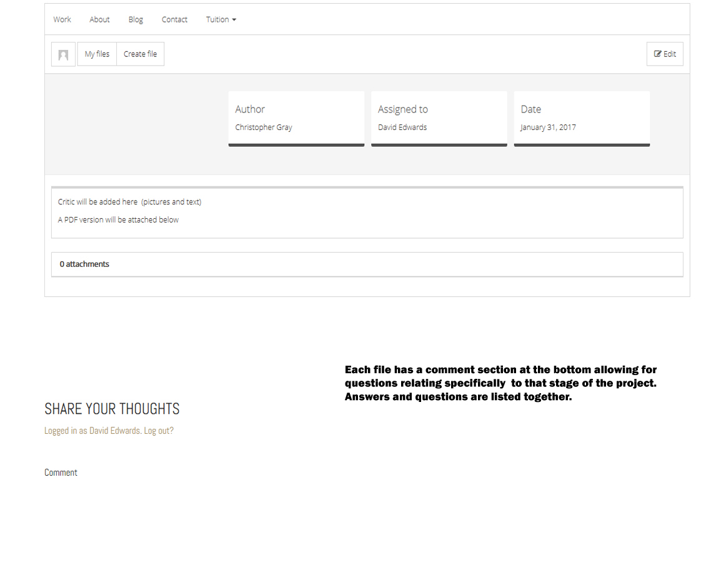
Task: Click 'A PDF version will be attached below'
Action: click(x=118, y=219)
